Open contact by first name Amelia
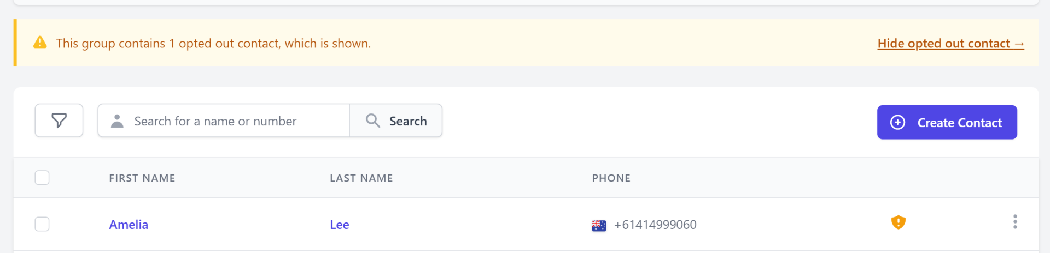The height and width of the screenshot is (253, 1050). coord(129,225)
